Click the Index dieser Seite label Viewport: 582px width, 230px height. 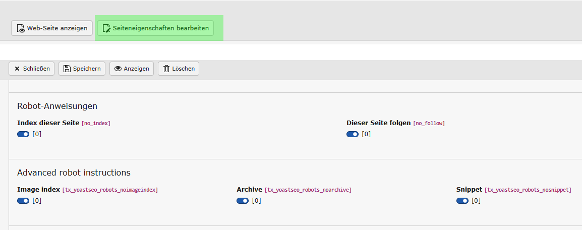point(48,123)
